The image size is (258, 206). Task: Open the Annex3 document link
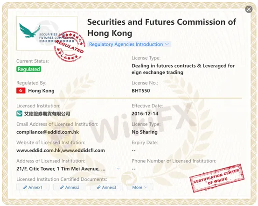(x=106, y=187)
